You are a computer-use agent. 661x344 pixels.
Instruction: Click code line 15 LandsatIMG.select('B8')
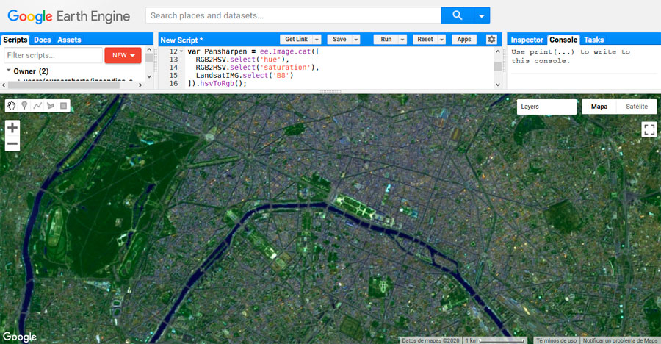[x=244, y=76]
